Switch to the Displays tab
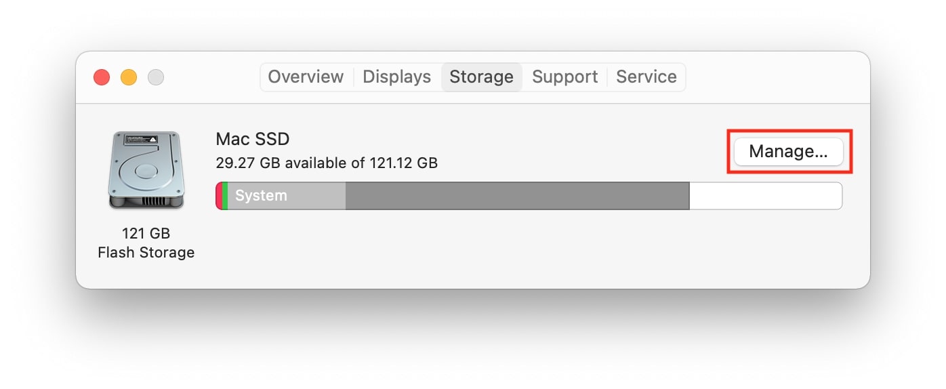946x389 pixels. click(x=397, y=77)
